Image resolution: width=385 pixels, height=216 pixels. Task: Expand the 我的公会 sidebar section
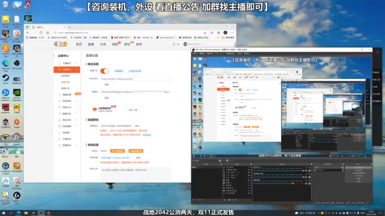77,107
